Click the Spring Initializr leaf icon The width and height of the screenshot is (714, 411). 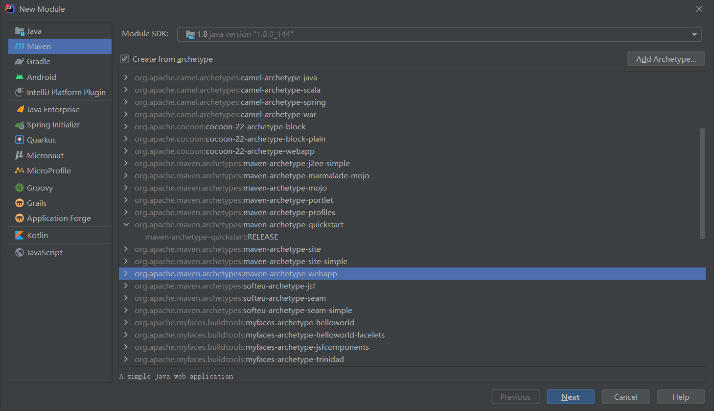[x=20, y=125]
